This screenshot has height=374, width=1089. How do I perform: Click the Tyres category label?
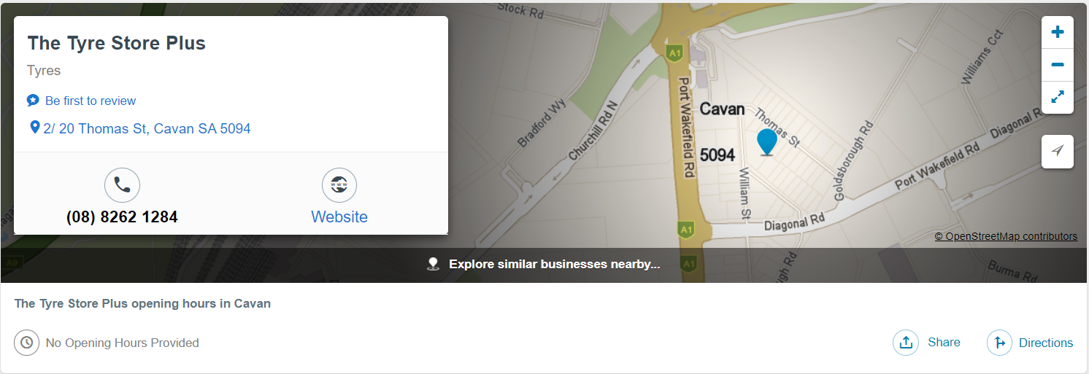coord(44,71)
